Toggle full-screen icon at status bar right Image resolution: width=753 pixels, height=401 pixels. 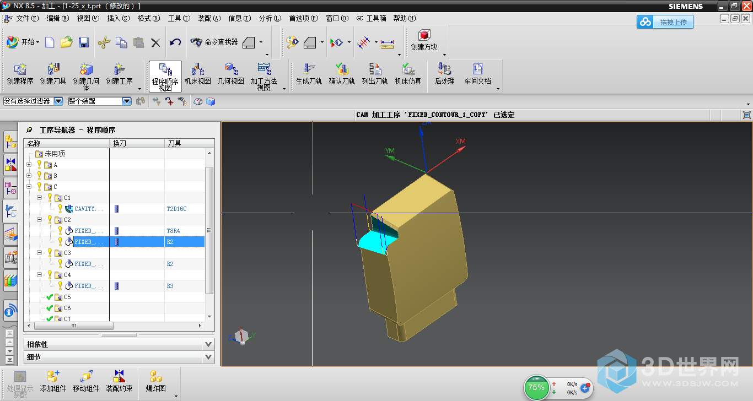point(746,115)
